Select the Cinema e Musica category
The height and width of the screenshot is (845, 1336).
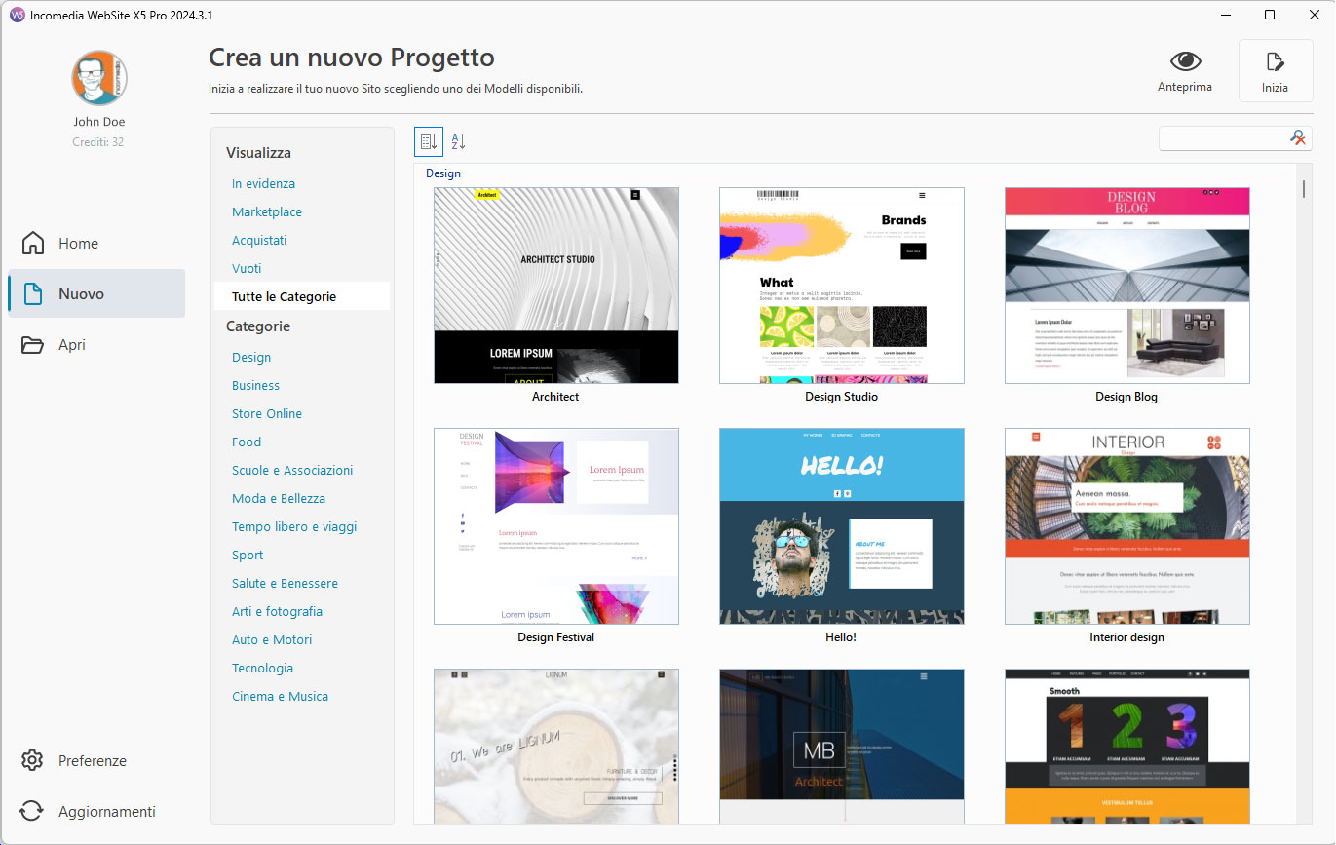coord(282,696)
